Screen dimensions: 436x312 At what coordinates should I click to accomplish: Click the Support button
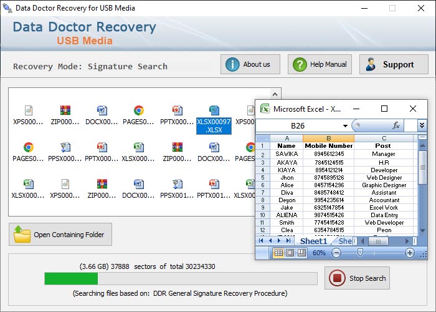394,64
